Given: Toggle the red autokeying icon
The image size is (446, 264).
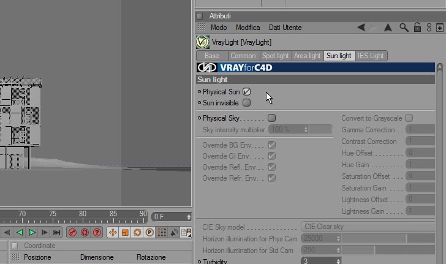Looking at the screenshot, I should click(x=85, y=232).
